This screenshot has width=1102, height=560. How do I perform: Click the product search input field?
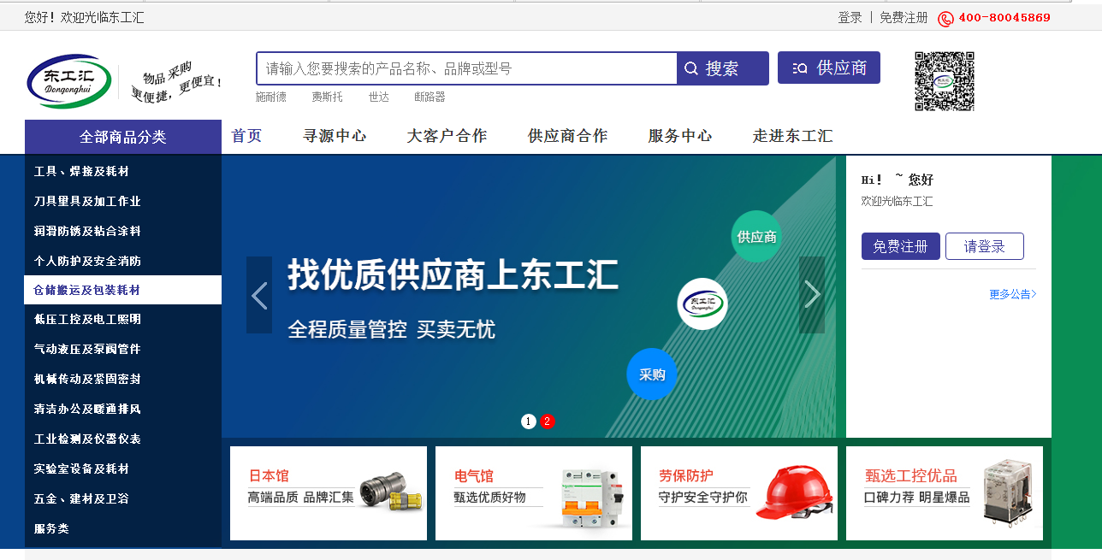pyautogui.click(x=466, y=68)
